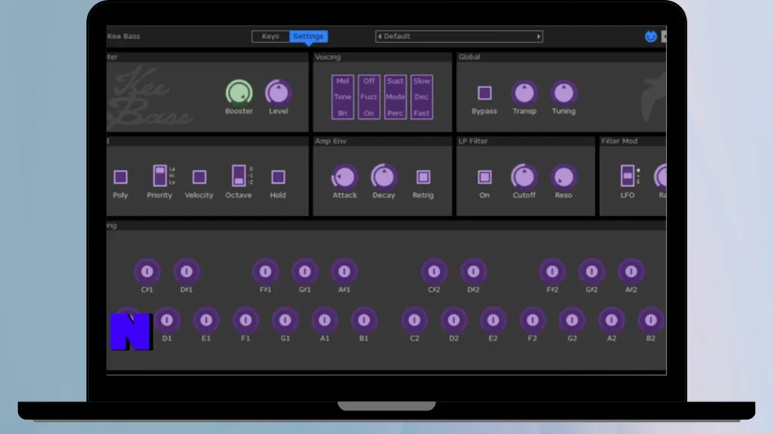Viewport: 773px width, 434px height.
Task: Click the Decay knob
Action: click(383, 177)
